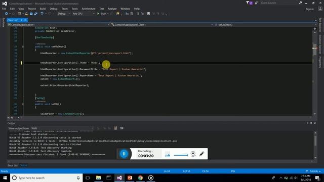Screen dimensions: 324x182
Task: Click the Publish status bar button
Action: [313, 171]
